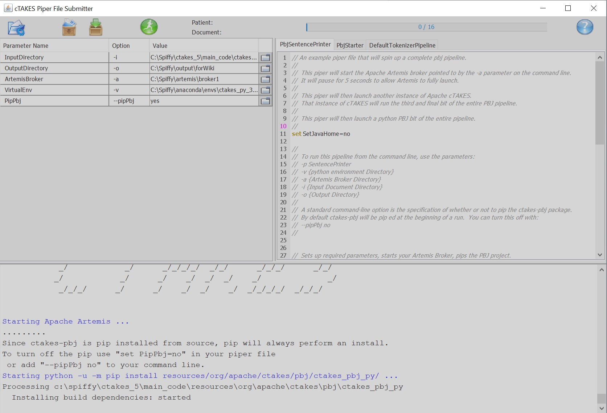Click the open piper file folder icon
The width and height of the screenshot is (607, 413).
(16, 28)
